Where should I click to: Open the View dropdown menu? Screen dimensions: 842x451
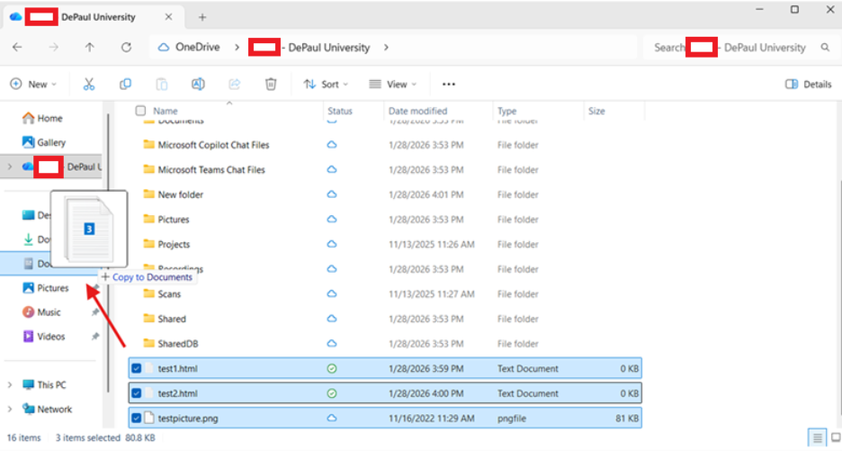pyautogui.click(x=393, y=84)
